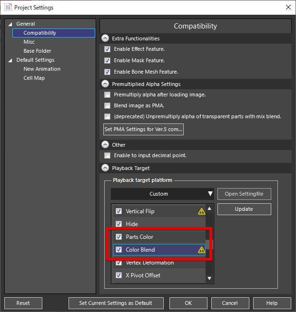Open the Cell Map settings page
296x312 pixels.
coord(34,78)
